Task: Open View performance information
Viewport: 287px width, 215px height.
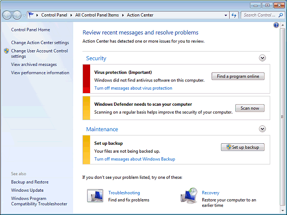Action: (40, 73)
